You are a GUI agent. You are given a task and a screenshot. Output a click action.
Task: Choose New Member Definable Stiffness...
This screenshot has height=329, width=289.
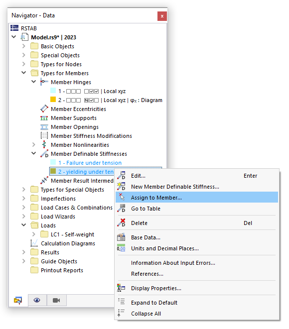[x=197, y=187]
